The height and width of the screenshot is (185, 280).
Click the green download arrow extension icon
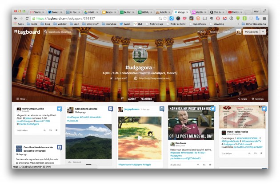(x=238, y=18)
